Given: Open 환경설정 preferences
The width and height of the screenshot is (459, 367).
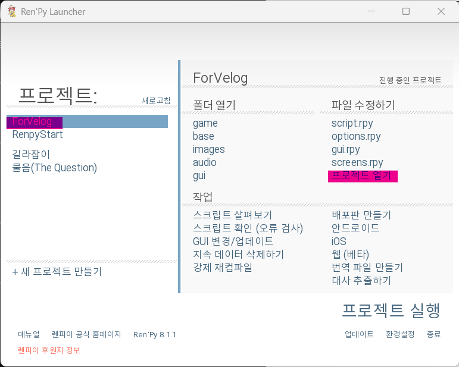Looking at the screenshot, I should coord(400,334).
